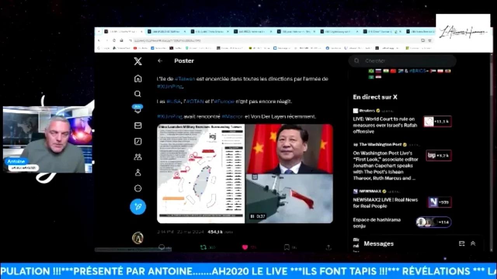The height and width of the screenshot is (279, 497).
Task: Open the Lists icon in the sidebar
Action: pos(138,141)
